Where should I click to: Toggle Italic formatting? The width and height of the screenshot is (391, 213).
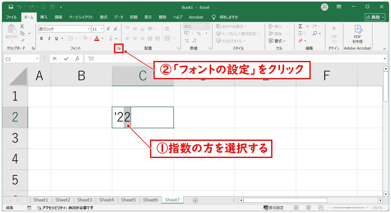point(49,39)
